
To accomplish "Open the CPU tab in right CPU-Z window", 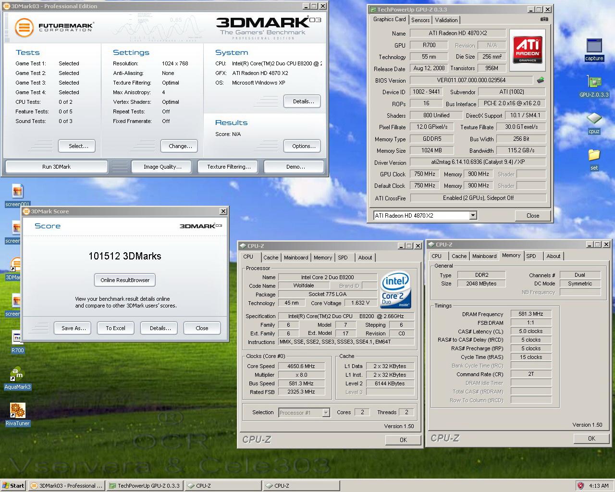I will (437, 256).
